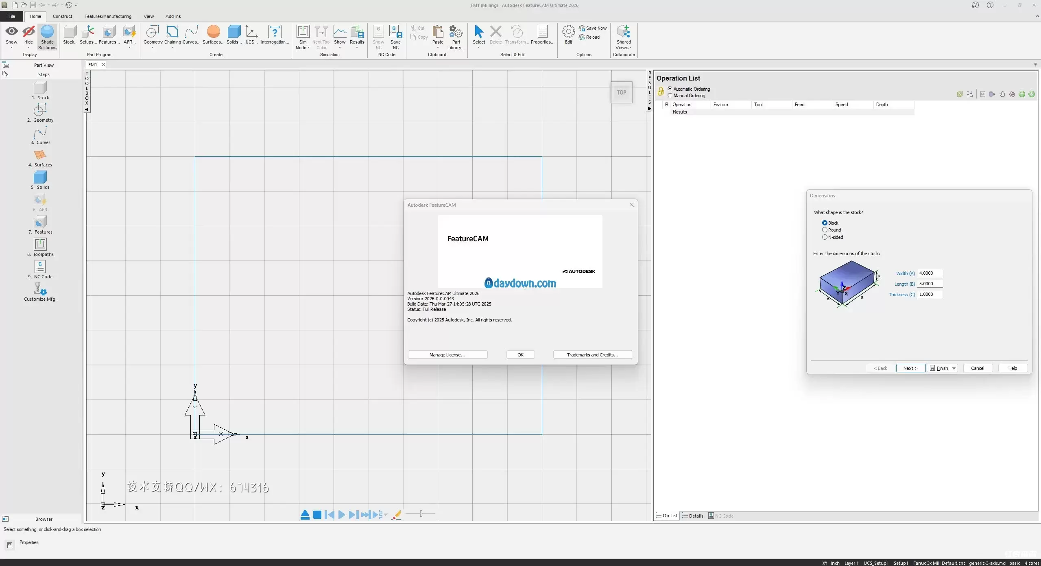Select Manual Ordering radio button
The width and height of the screenshot is (1041, 566).
coord(670,95)
